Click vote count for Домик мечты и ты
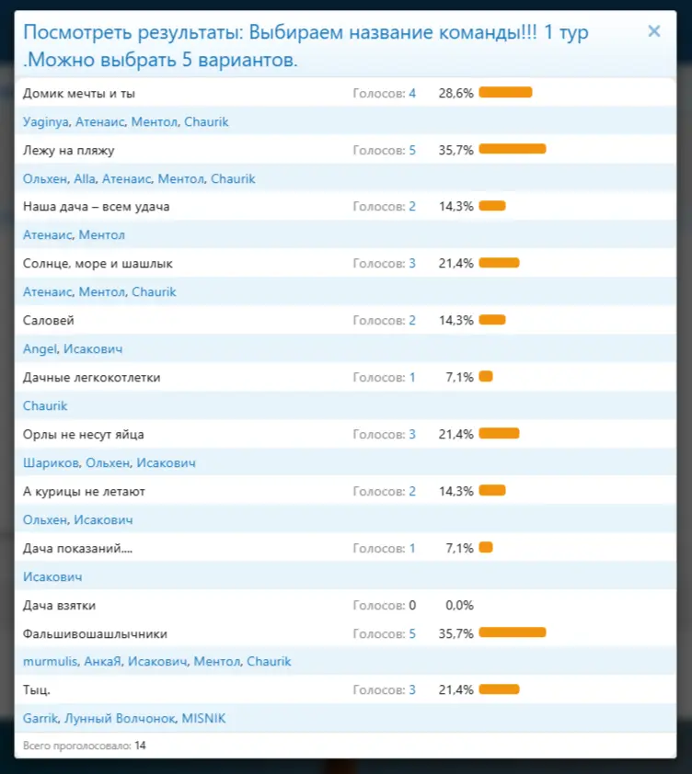Viewport: 692px width, 774px height. tap(412, 94)
